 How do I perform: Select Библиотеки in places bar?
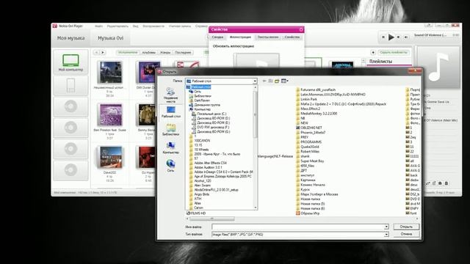click(x=170, y=130)
